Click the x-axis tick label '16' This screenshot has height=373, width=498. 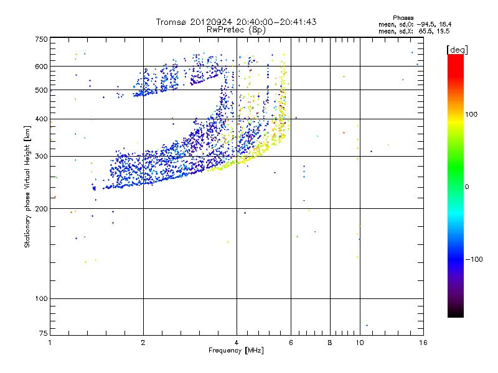tap(423, 343)
